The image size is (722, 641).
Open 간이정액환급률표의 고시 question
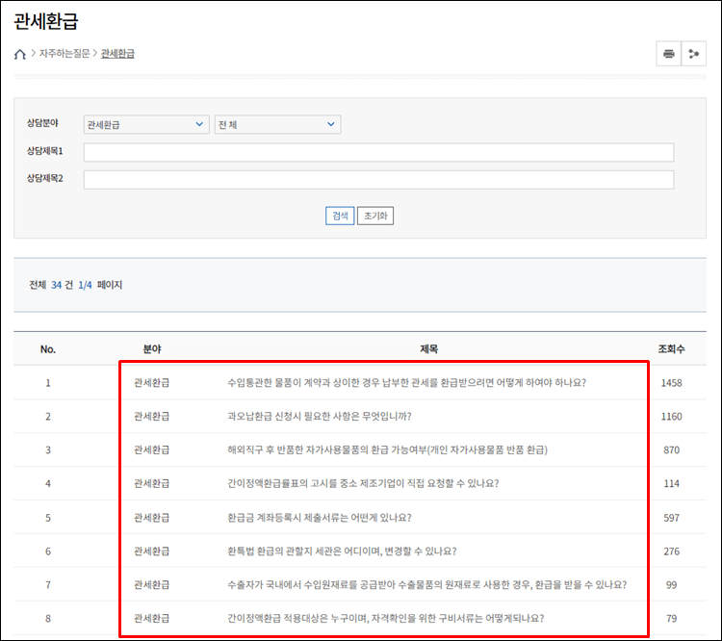[363, 483]
